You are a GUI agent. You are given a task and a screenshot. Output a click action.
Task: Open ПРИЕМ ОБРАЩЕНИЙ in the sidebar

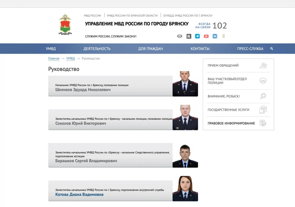pyautogui.click(x=223, y=66)
